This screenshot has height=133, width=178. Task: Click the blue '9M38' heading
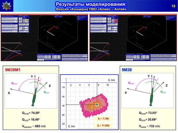[127, 70]
